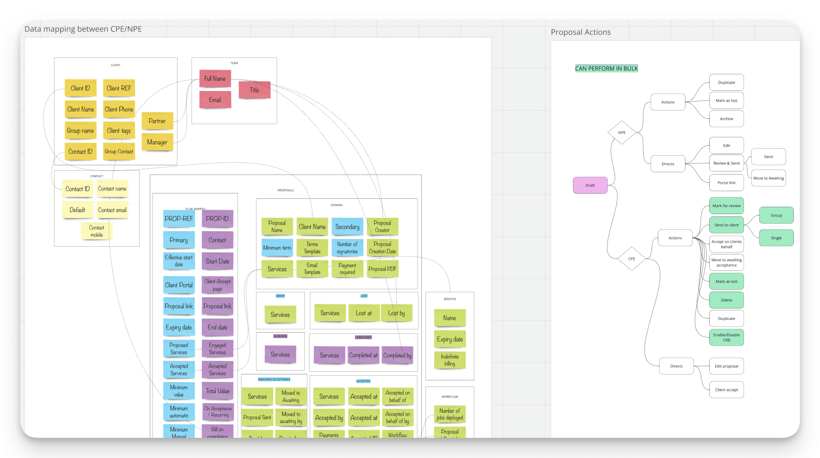
Task: Select the purple PROP-ID sticky note
Action: click(x=217, y=219)
